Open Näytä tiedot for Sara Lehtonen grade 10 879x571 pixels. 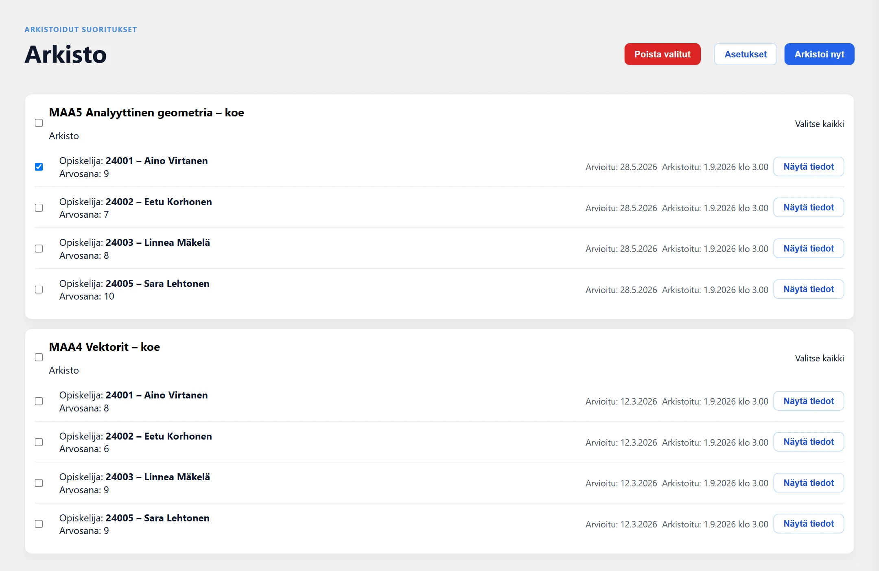click(x=809, y=289)
